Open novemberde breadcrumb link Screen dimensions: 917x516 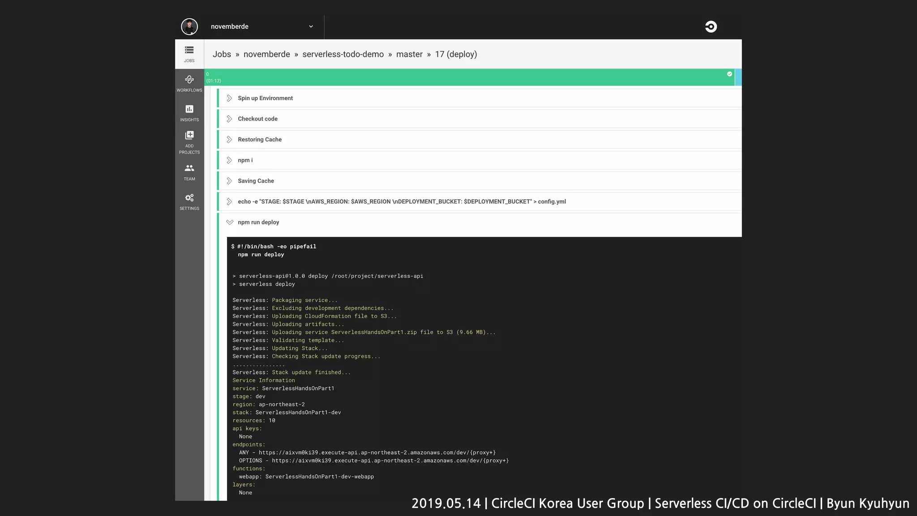tap(267, 54)
